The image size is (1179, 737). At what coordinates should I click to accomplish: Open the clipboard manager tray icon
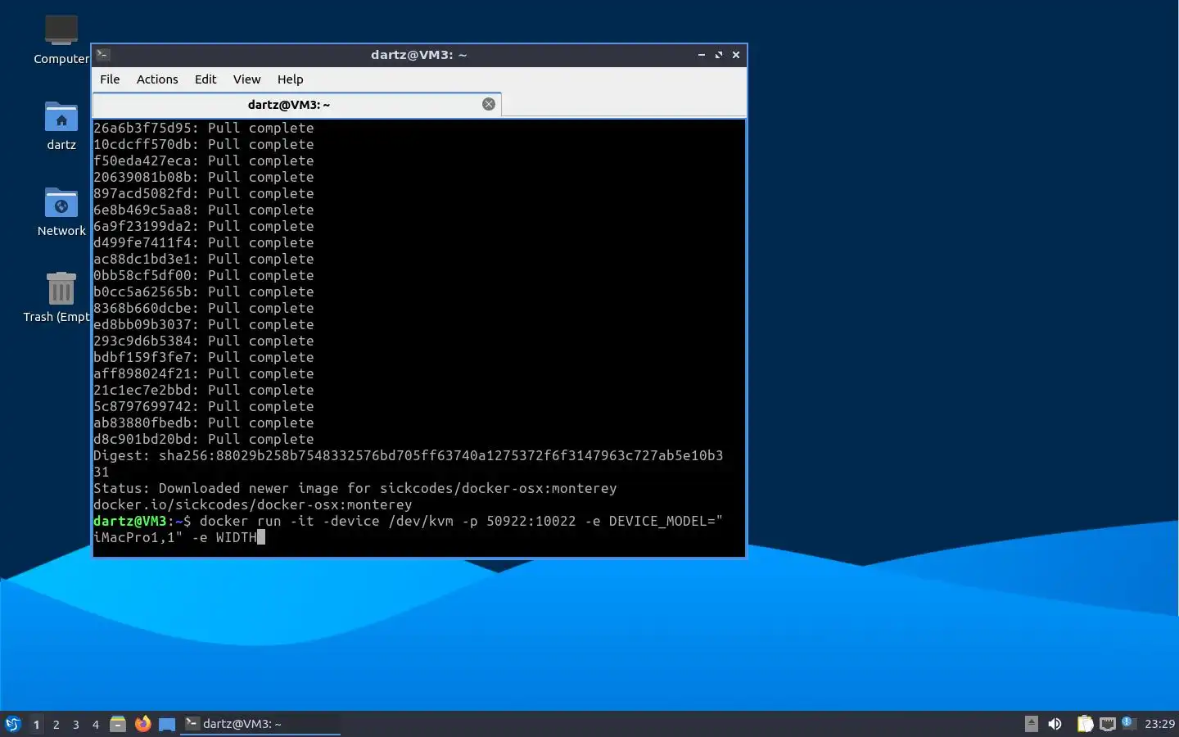[1085, 724]
